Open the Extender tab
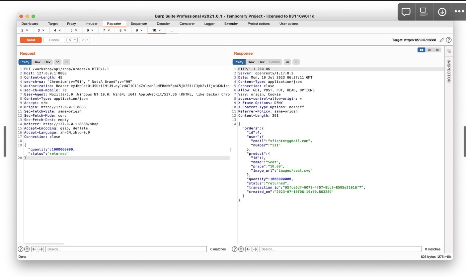 [231, 24]
